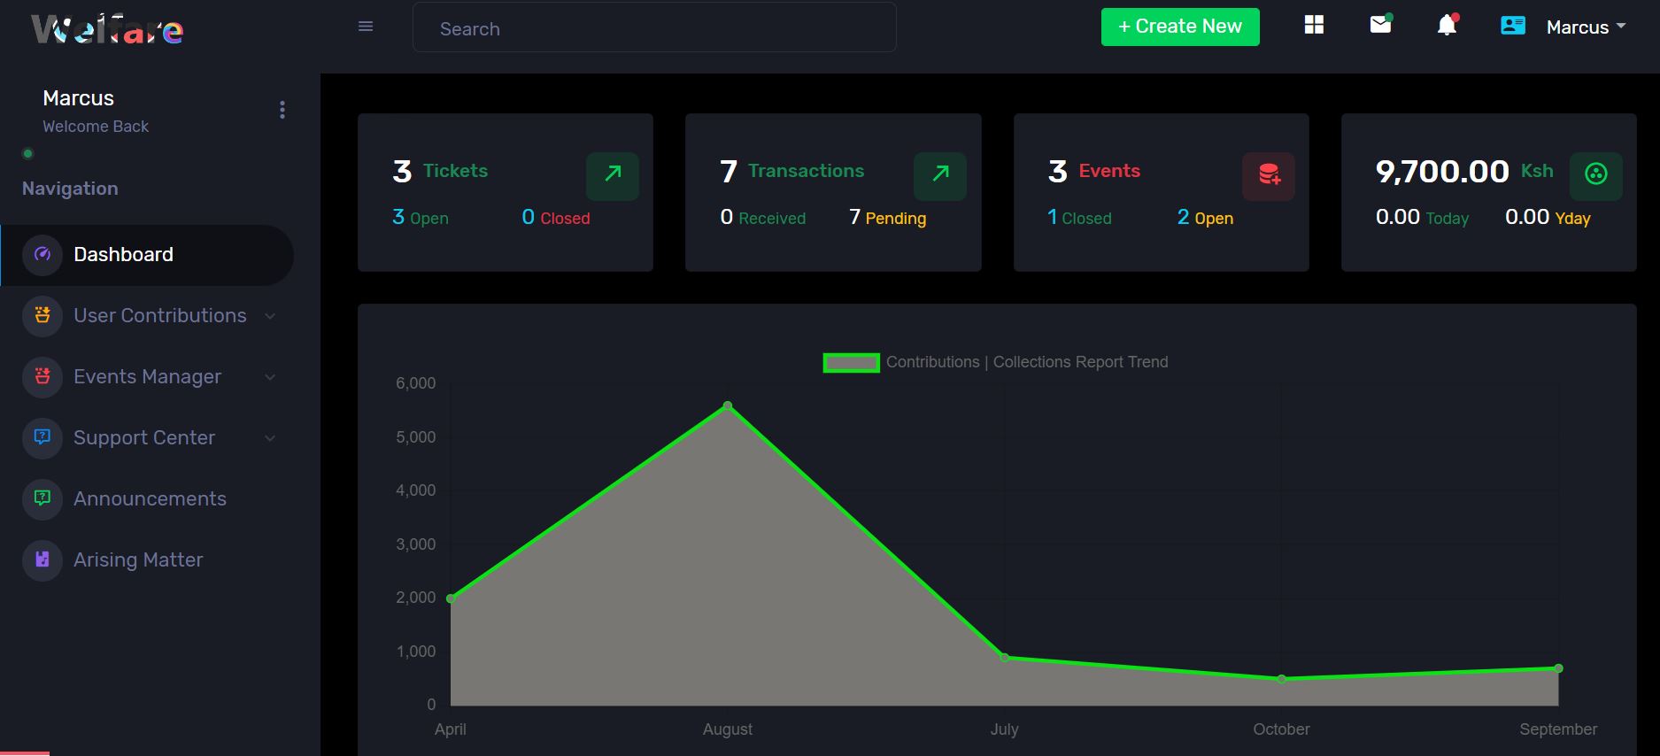
Task: Click into the Search field
Action: click(654, 28)
